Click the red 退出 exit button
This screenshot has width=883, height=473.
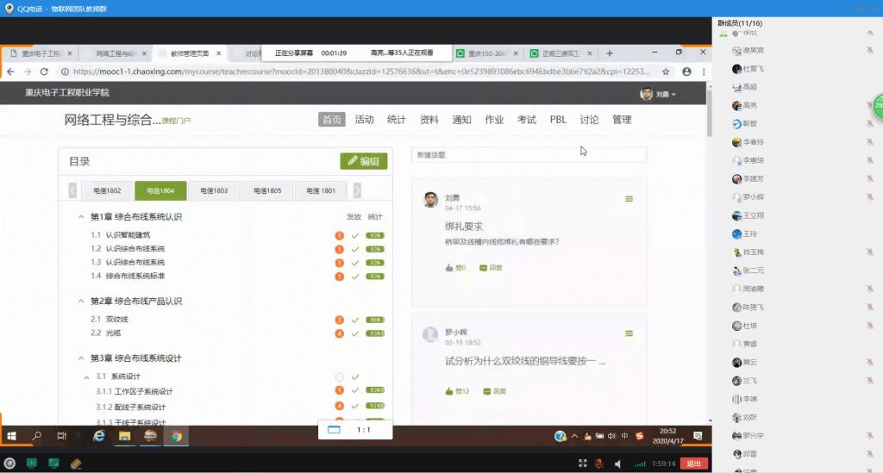pyautogui.click(x=692, y=464)
